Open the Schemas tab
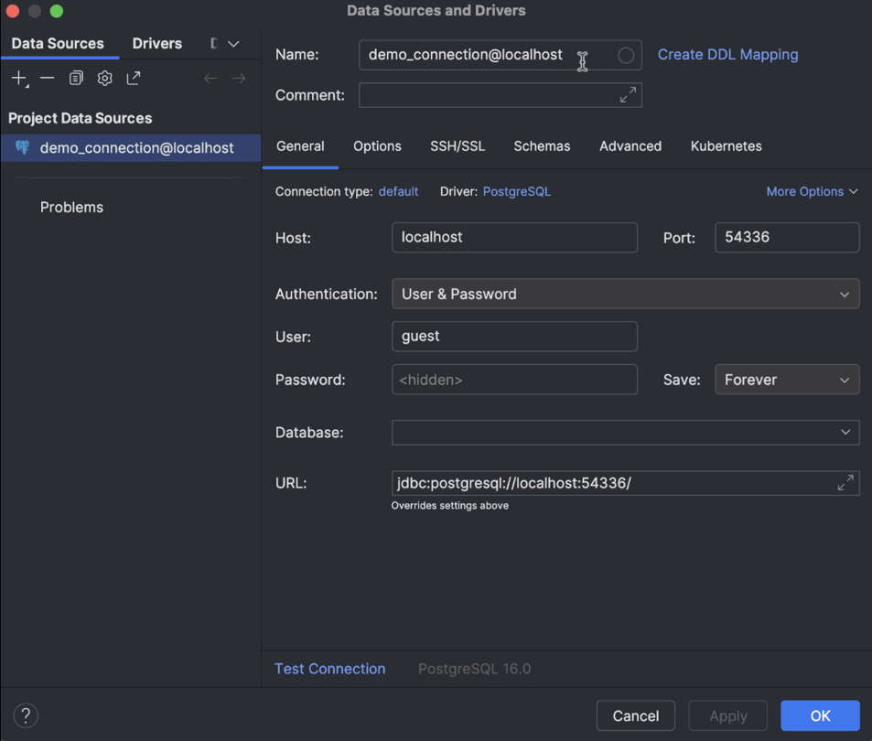872x741 pixels. click(542, 146)
